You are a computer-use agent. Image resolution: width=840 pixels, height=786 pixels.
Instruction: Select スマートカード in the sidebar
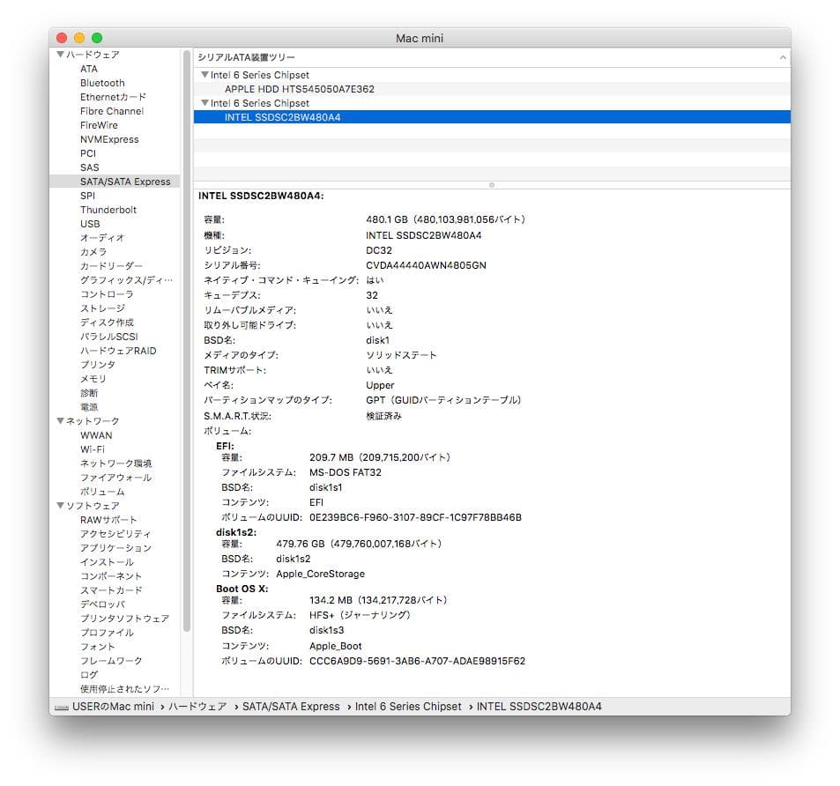click(x=111, y=590)
